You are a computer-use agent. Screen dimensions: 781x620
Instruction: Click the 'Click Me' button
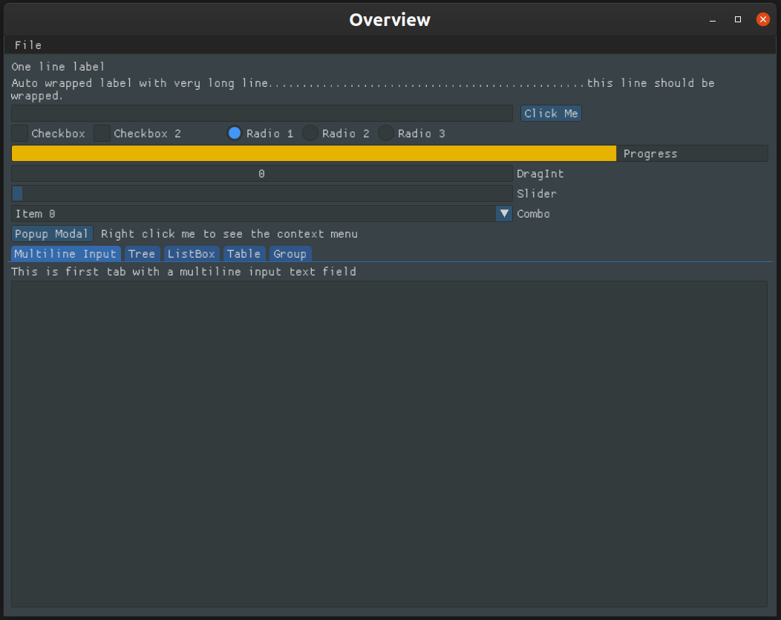pos(551,114)
